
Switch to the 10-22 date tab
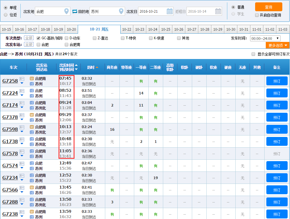click(x=127, y=29)
